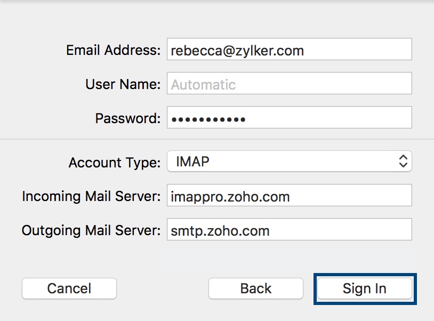This screenshot has width=434, height=321.
Task: Click the blue highlight border around Sign In
Action: click(x=365, y=275)
